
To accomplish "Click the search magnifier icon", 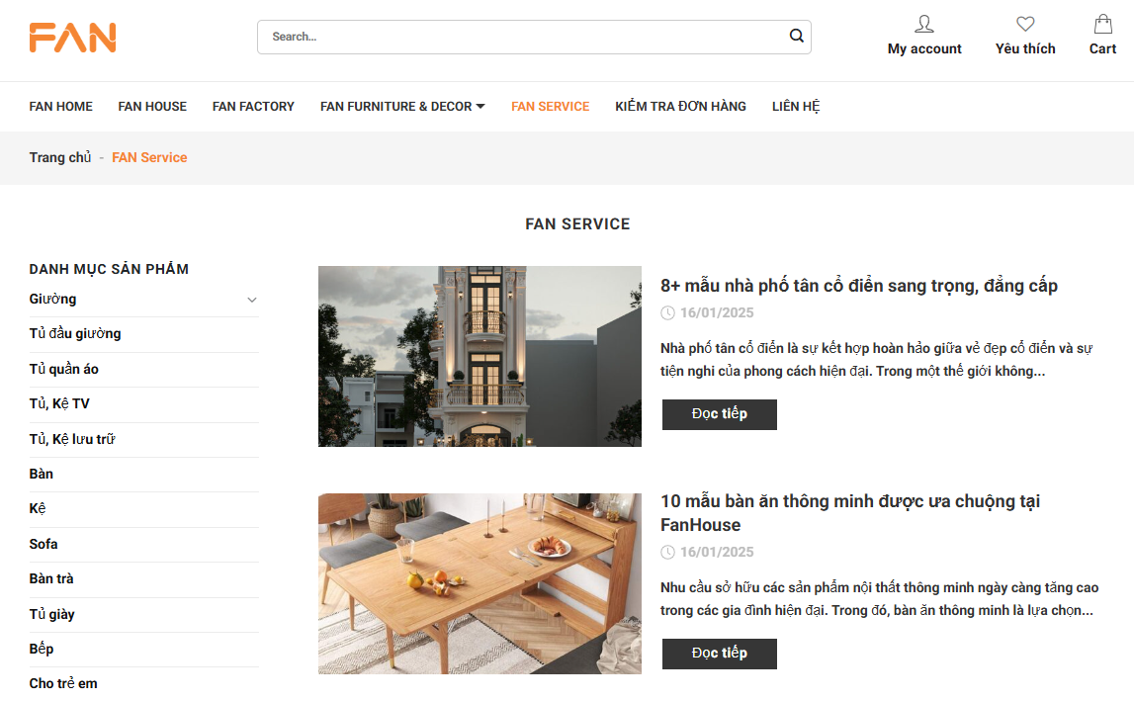I will click(796, 37).
